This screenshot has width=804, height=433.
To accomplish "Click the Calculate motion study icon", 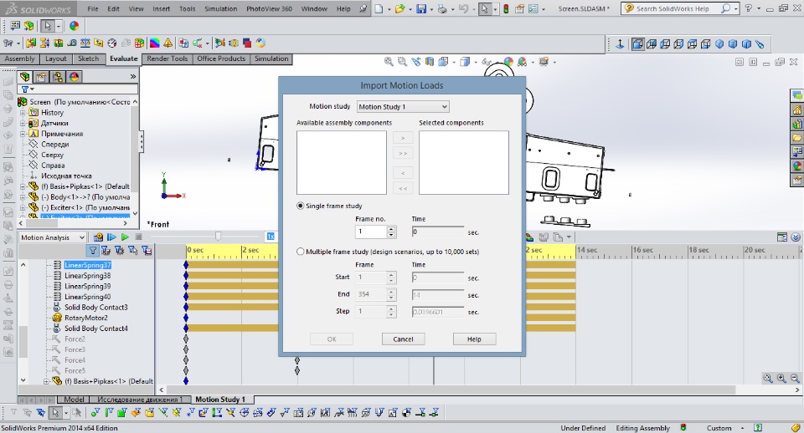I will coord(99,237).
